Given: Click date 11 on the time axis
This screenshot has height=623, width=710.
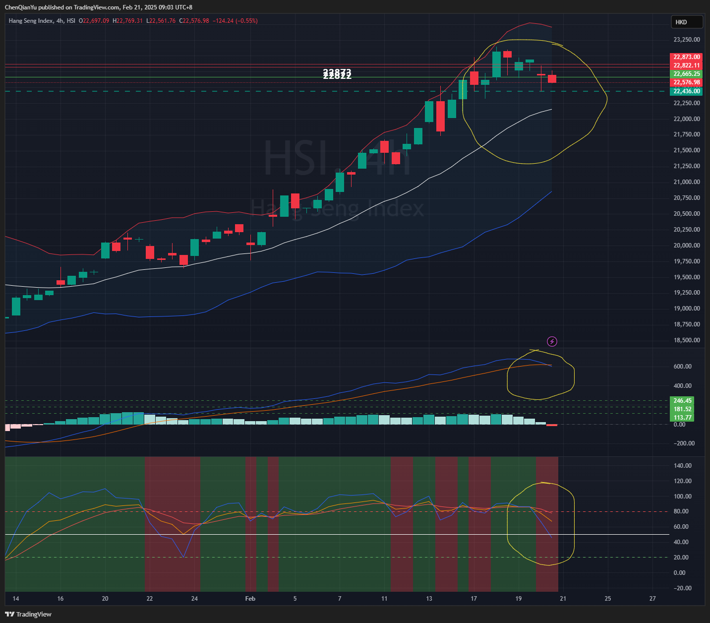Looking at the screenshot, I should point(384,599).
